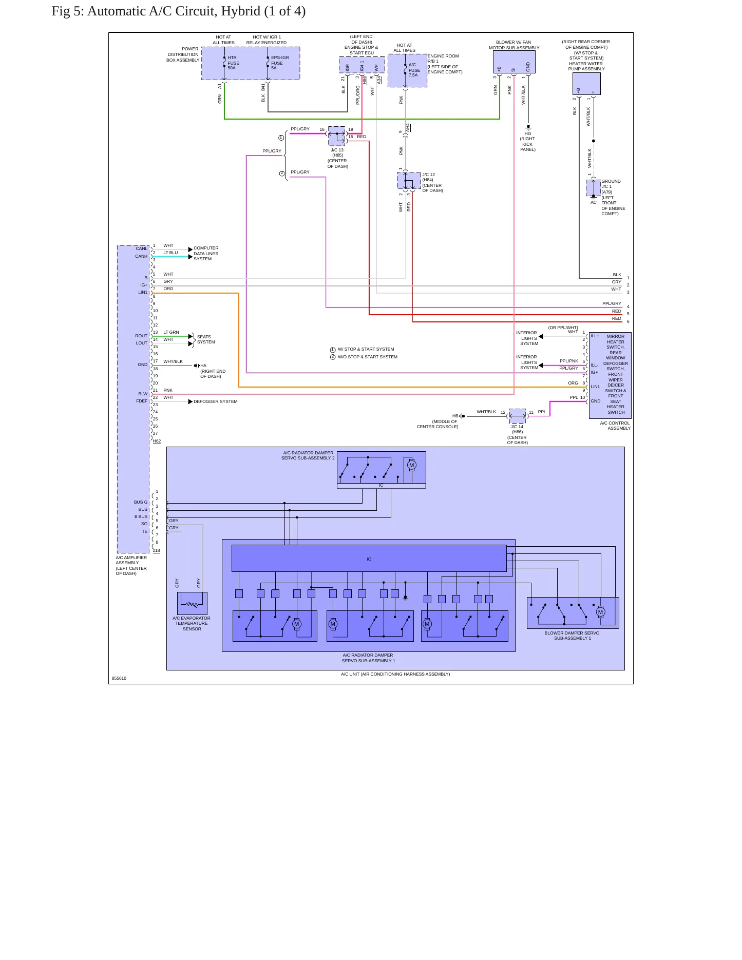Click the "BLW" terminal label
The image size is (742, 960).
pyautogui.click(x=143, y=394)
